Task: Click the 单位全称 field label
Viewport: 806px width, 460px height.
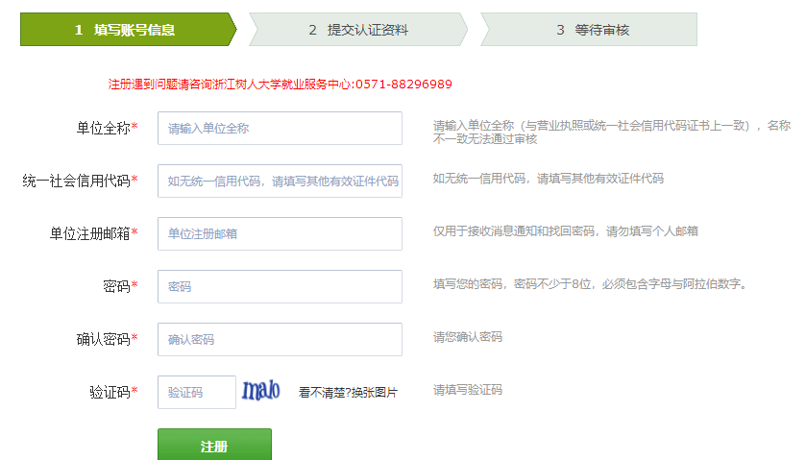Action: tap(104, 128)
